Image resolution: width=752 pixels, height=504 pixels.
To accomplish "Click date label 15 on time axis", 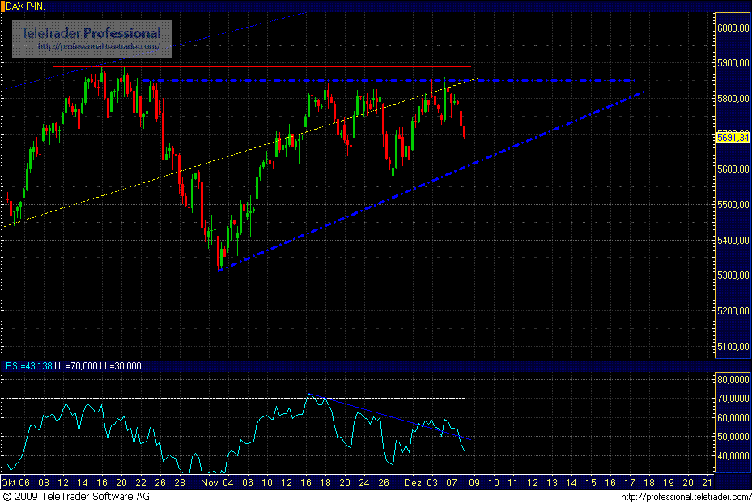I will tap(590, 483).
